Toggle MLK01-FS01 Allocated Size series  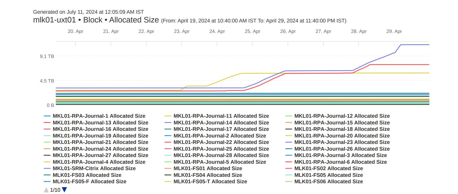pyautogui.click(x=208, y=168)
